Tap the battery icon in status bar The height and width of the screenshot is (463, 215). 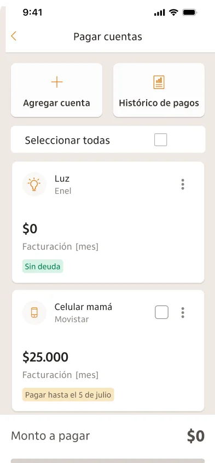tap(190, 13)
